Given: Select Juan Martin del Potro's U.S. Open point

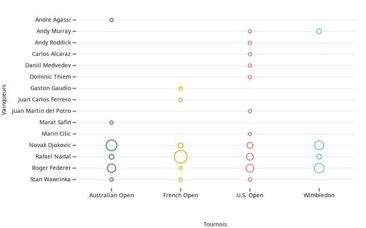Looking at the screenshot, I should pyautogui.click(x=250, y=111).
